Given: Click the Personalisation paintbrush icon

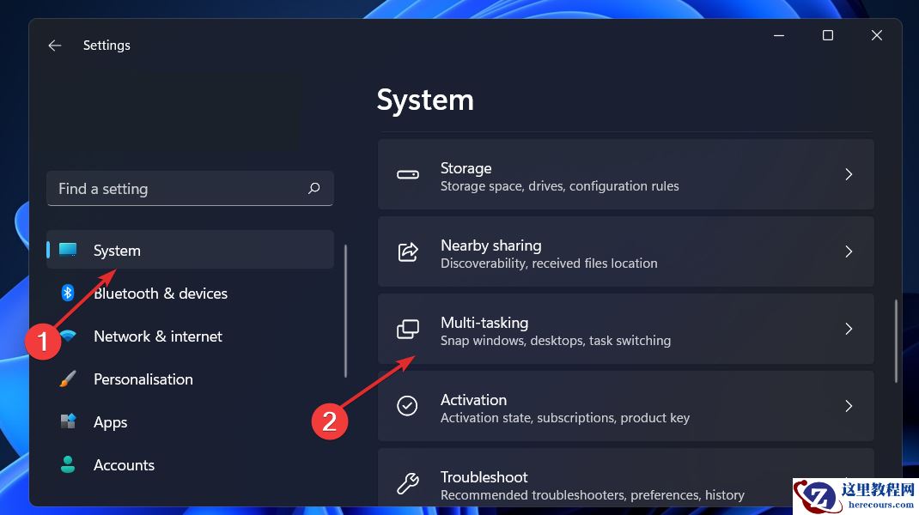Looking at the screenshot, I should tap(68, 379).
